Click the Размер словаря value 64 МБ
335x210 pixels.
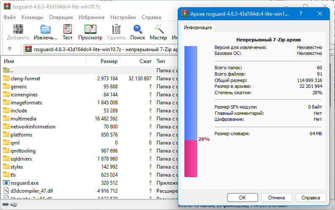(x=316, y=134)
